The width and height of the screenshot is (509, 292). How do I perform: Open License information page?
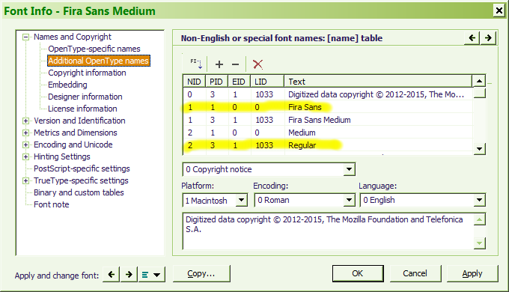pos(82,109)
